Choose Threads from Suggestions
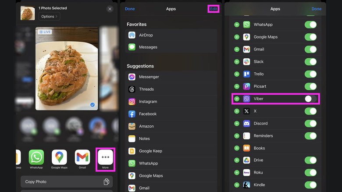The image size is (342, 192). 171,89
